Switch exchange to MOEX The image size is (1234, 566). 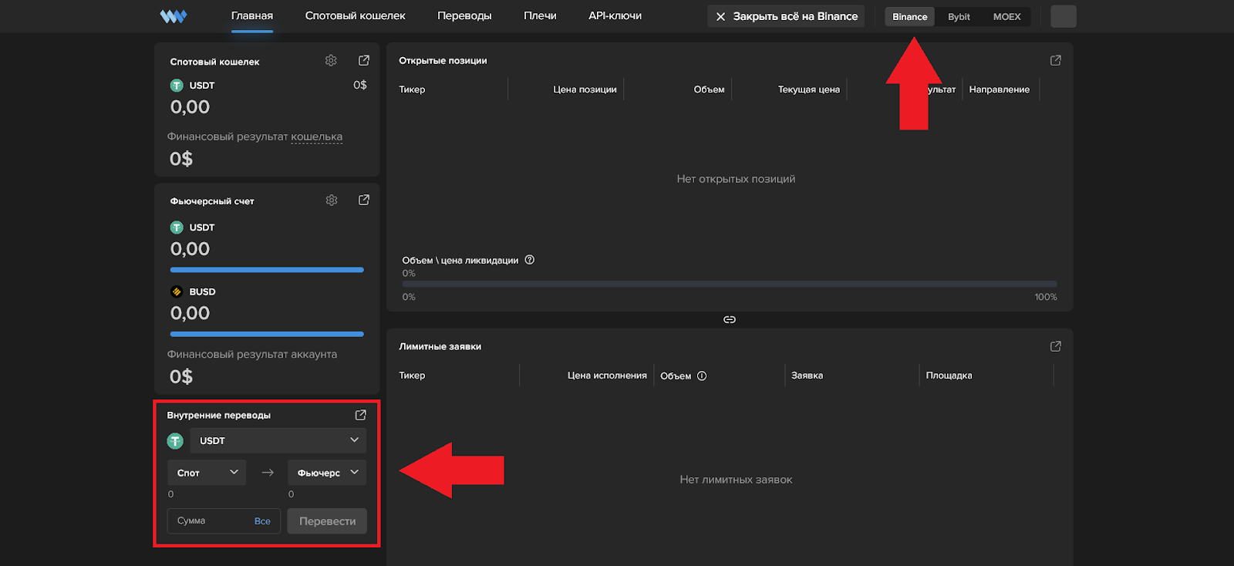coord(1006,16)
